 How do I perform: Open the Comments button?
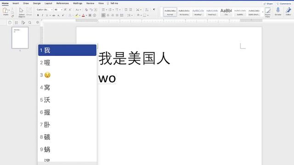point(284,4)
